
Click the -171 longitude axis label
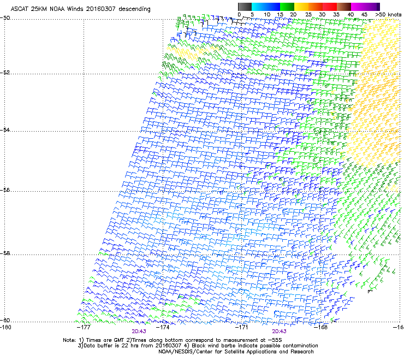[x=242, y=327]
